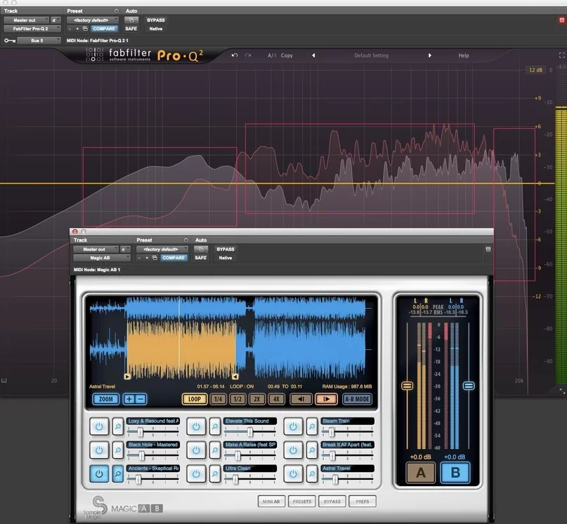Play from loop with the forward-step button
The height and width of the screenshot is (524, 567).
coord(326,399)
